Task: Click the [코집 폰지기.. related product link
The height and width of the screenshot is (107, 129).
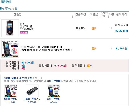Action: [32, 99]
